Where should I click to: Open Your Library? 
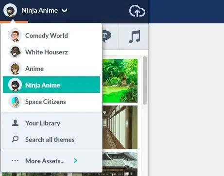point(52,123)
